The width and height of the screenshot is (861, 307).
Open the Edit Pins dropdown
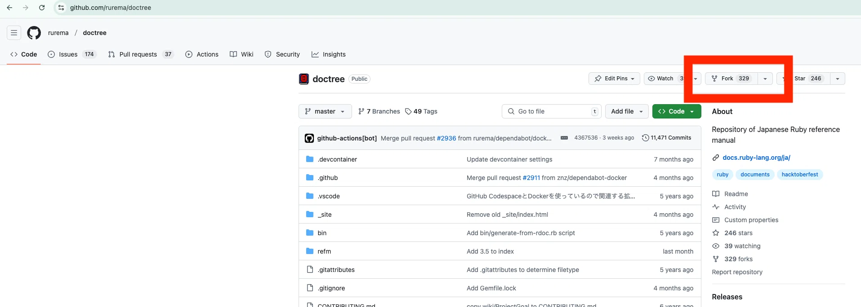pyautogui.click(x=614, y=79)
